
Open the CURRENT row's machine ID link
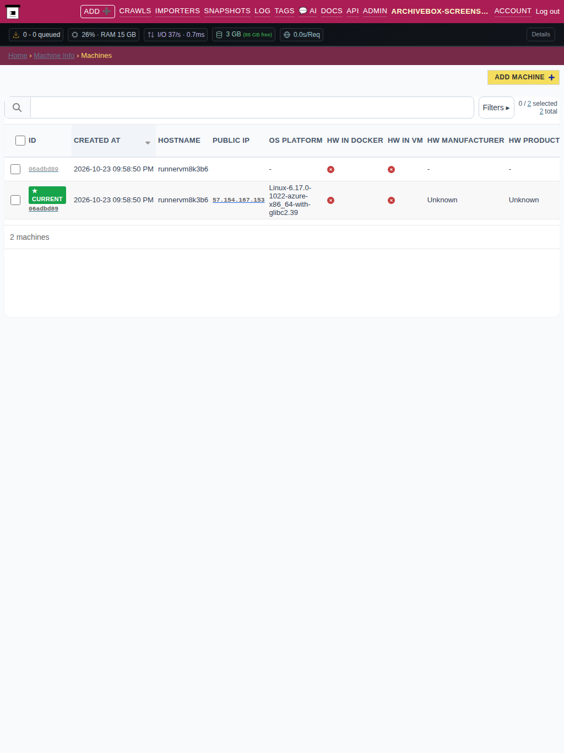click(x=44, y=209)
